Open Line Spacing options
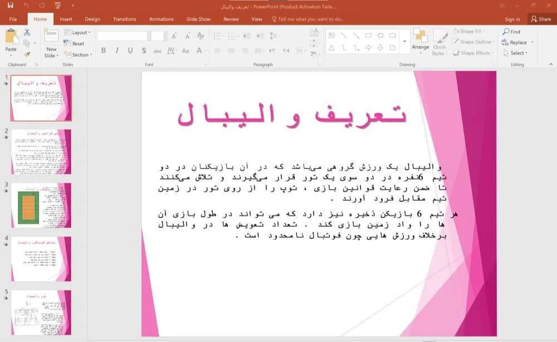The height and width of the screenshot is (342, 557). (x=274, y=36)
